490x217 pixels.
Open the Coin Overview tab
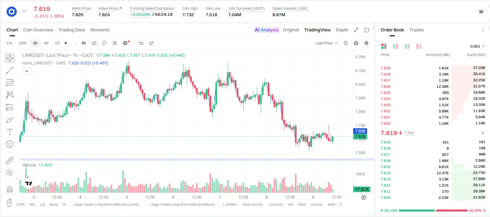[38, 30]
